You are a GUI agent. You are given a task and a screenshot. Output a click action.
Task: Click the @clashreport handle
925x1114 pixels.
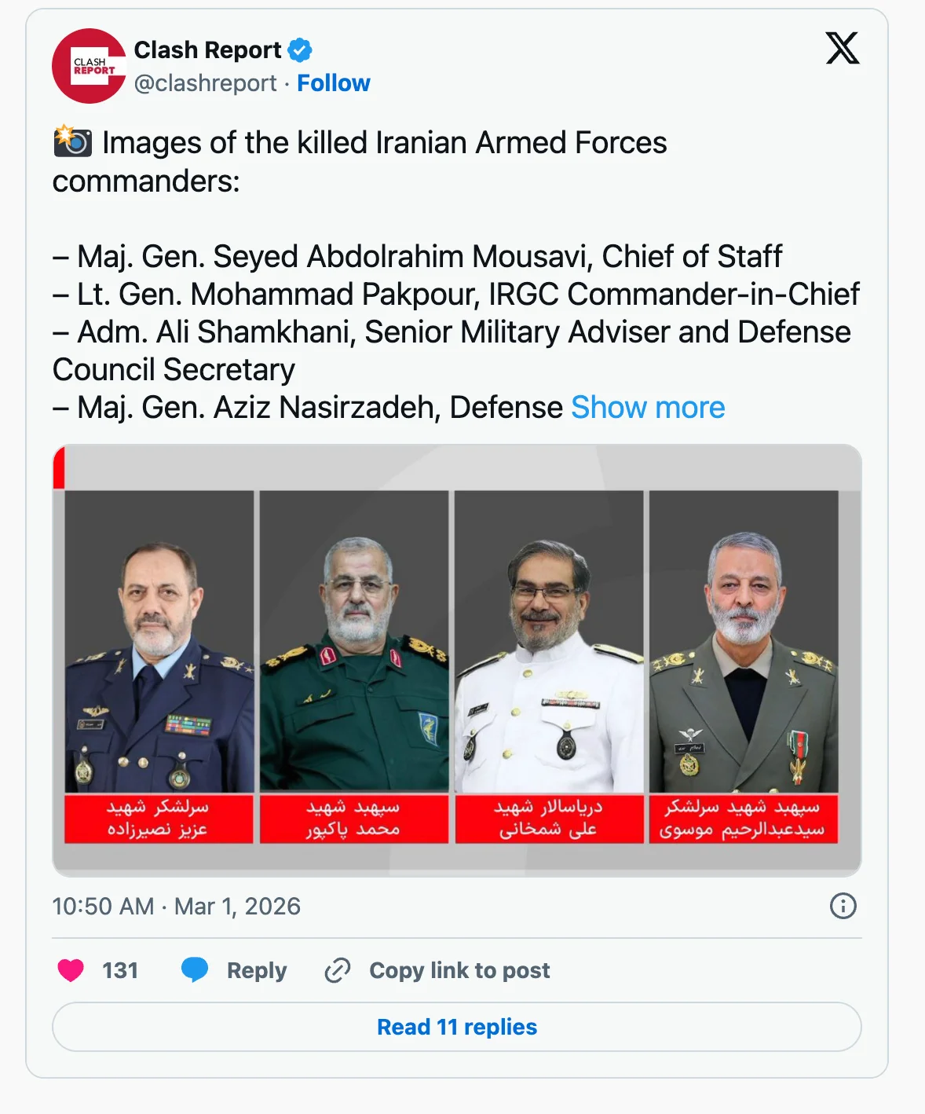pos(205,83)
